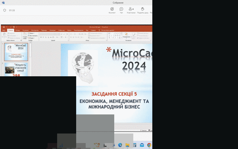Show the meeting Participants list
The width and height of the screenshot is (238, 149).
click(x=131, y=10)
